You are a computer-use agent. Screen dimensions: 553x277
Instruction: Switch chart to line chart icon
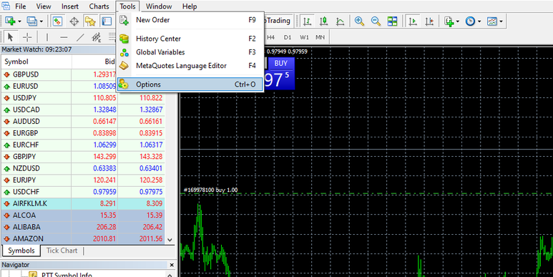tap(340, 21)
